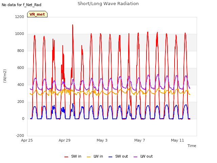217x163 pixels.
Task: Toggle the SW in legend entry
Action: coord(73,156)
